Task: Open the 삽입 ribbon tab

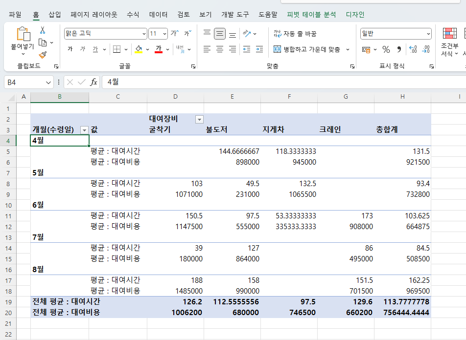Action: click(55, 15)
